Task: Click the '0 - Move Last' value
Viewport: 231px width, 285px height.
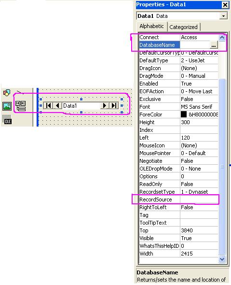Action: point(197,91)
